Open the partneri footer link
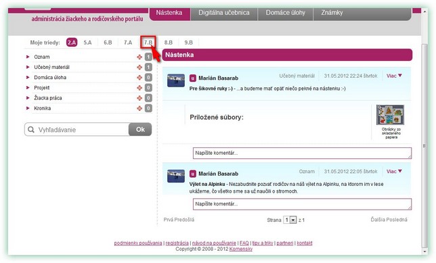Viewport: 436px width, 263px height. 285,243
